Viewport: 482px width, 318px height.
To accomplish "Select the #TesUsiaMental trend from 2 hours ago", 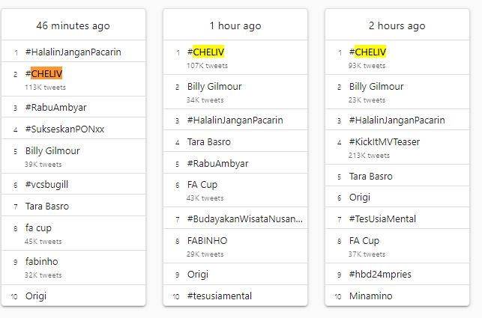I will click(x=382, y=219).
